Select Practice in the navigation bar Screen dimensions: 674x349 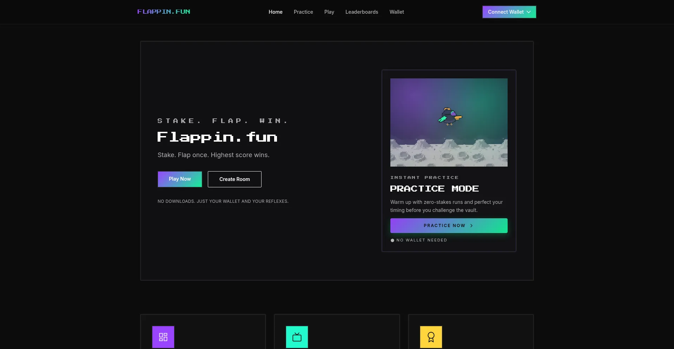[303, 12]
